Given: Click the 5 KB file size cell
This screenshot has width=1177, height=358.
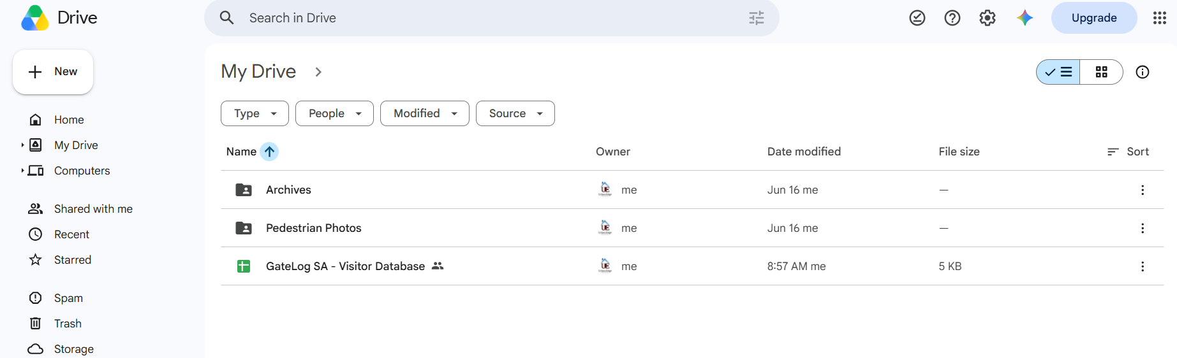Looking at the screenshot, I should click(x=950, y=266).
